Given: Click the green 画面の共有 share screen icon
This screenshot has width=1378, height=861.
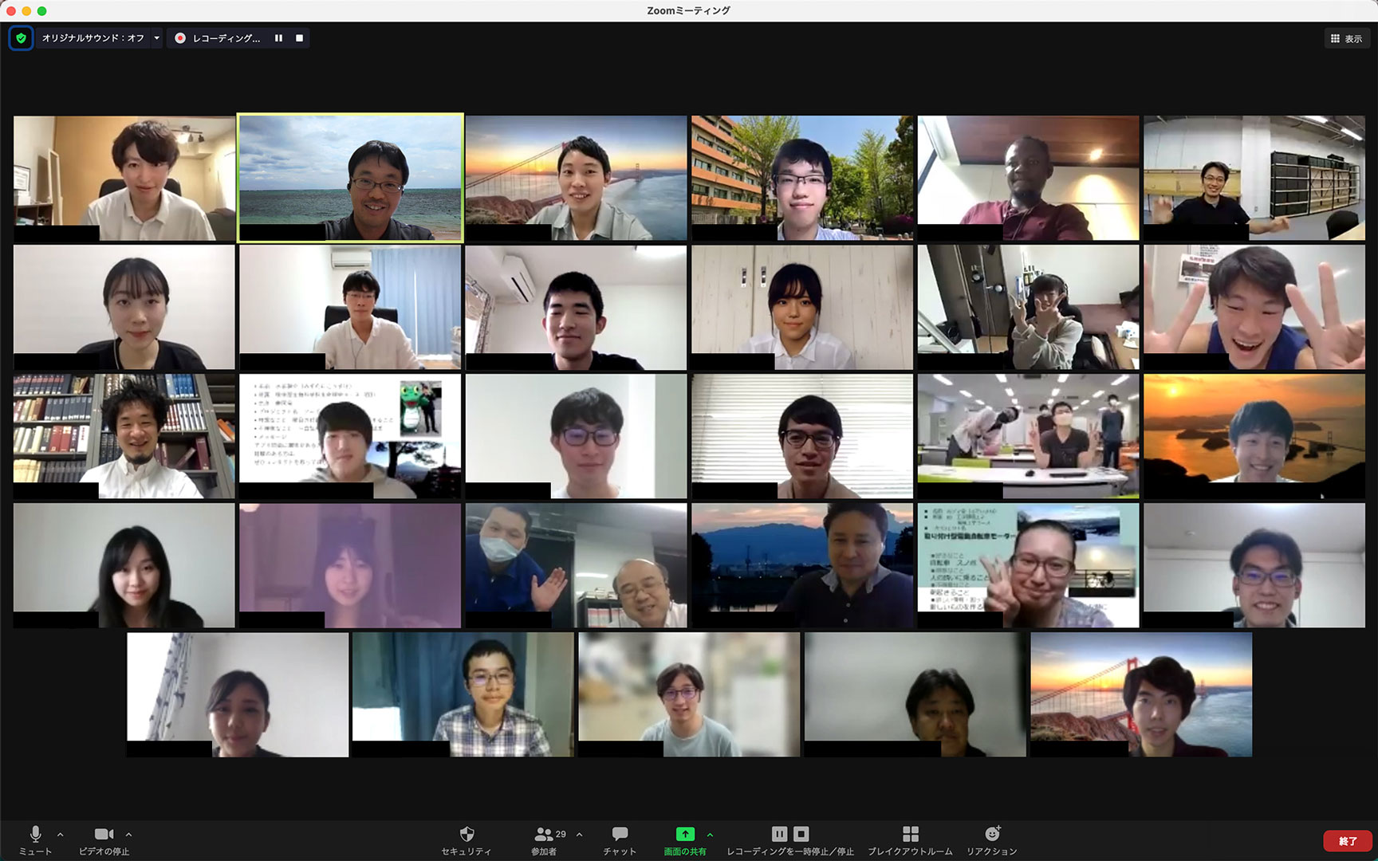Looking at the screenshot, I should (x=685, y=834).
